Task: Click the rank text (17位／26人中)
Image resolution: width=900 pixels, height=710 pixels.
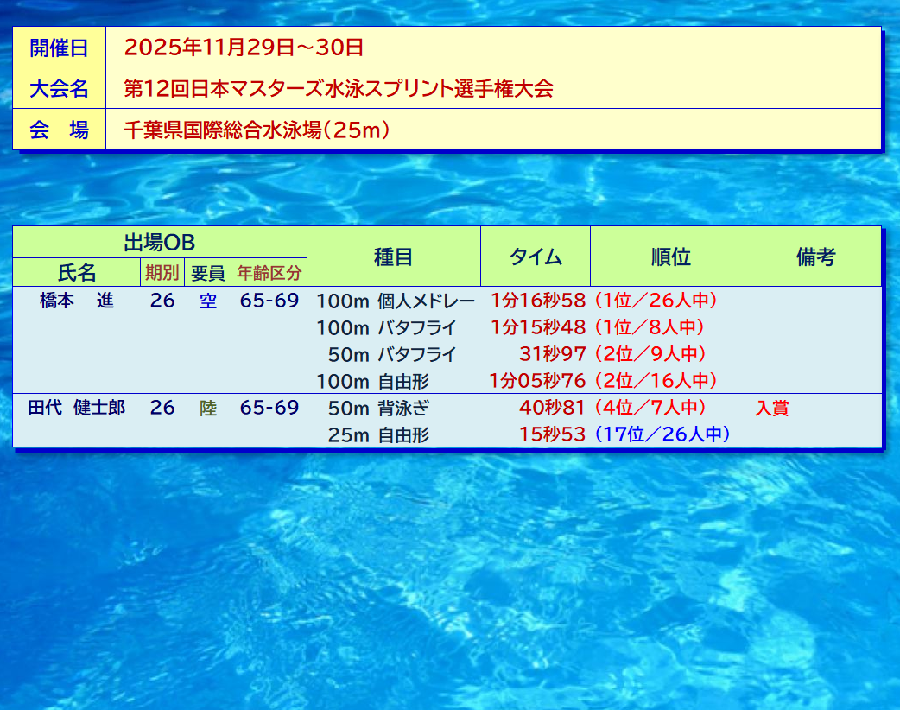Action: [x=661, y=434]
